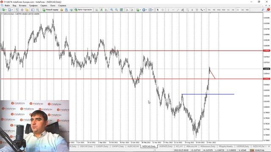Switch to MN timeframe
Image resolution: width=271 pixels, height=152 pixels.
pos(247,10)
